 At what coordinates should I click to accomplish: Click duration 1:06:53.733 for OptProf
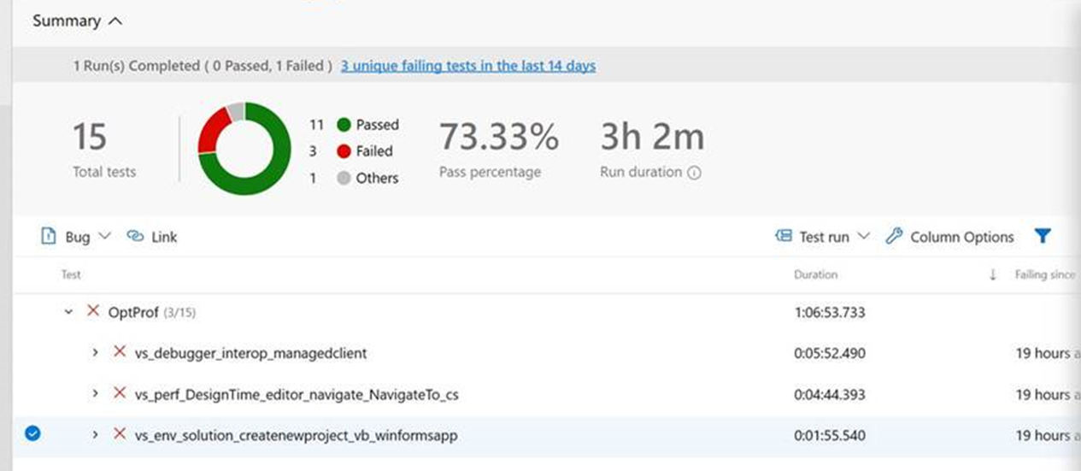[x=830, y=313]
